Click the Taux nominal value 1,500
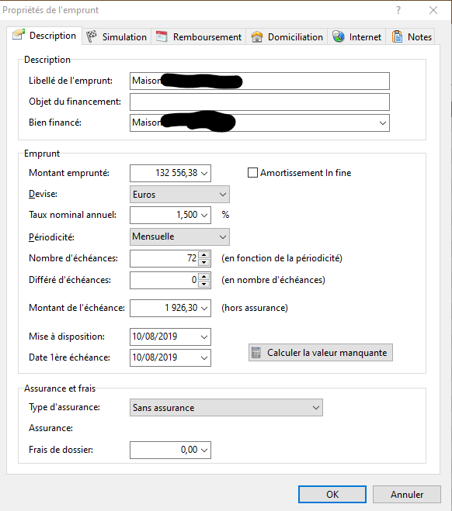452x511 pixels. coord(187,215)
